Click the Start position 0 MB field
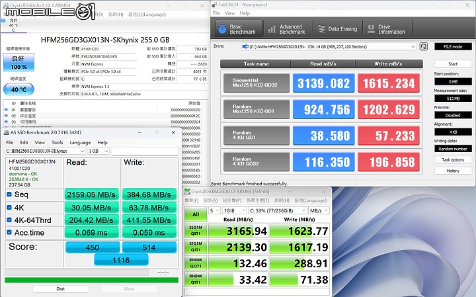Image resolution: width=476 pixels, height=297 pixels. click(x=453, y=81)
